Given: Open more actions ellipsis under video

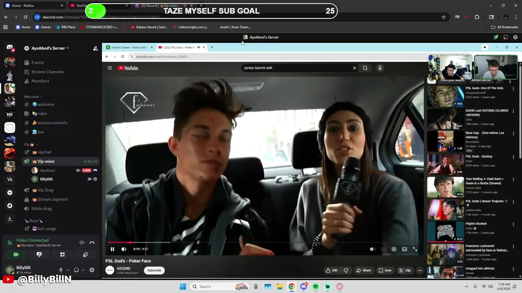Looking at the screenshot, I should click(420, 270).
